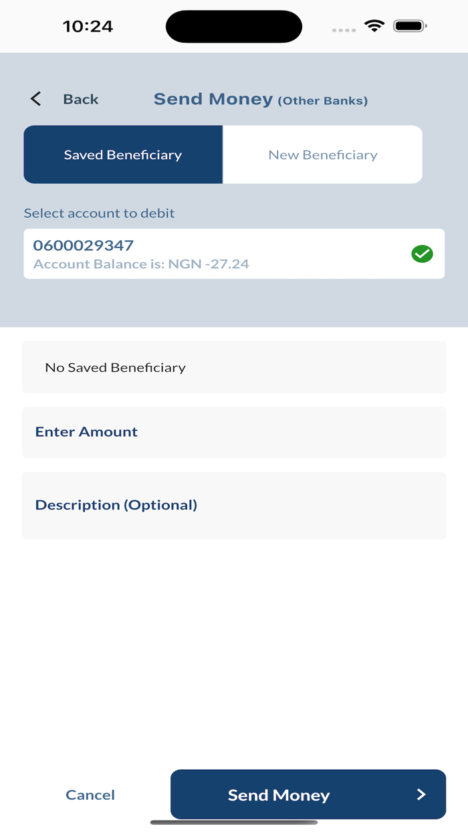Tap the back arrow chevron icon
This screenshot has width=468, height=832.
pyautogui.click(x=36, y=99)
